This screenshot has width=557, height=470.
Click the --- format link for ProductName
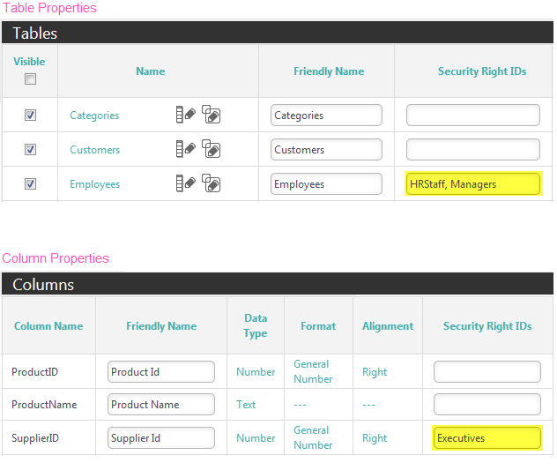(x=300, y=405)
